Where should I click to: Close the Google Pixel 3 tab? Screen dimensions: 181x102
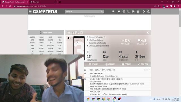(x=27, y=2)
